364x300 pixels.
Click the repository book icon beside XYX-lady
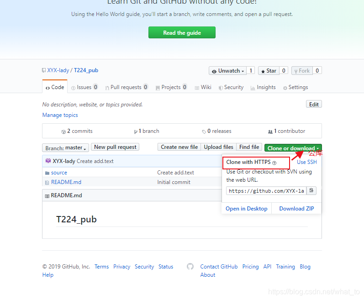[x=44, y=70]
